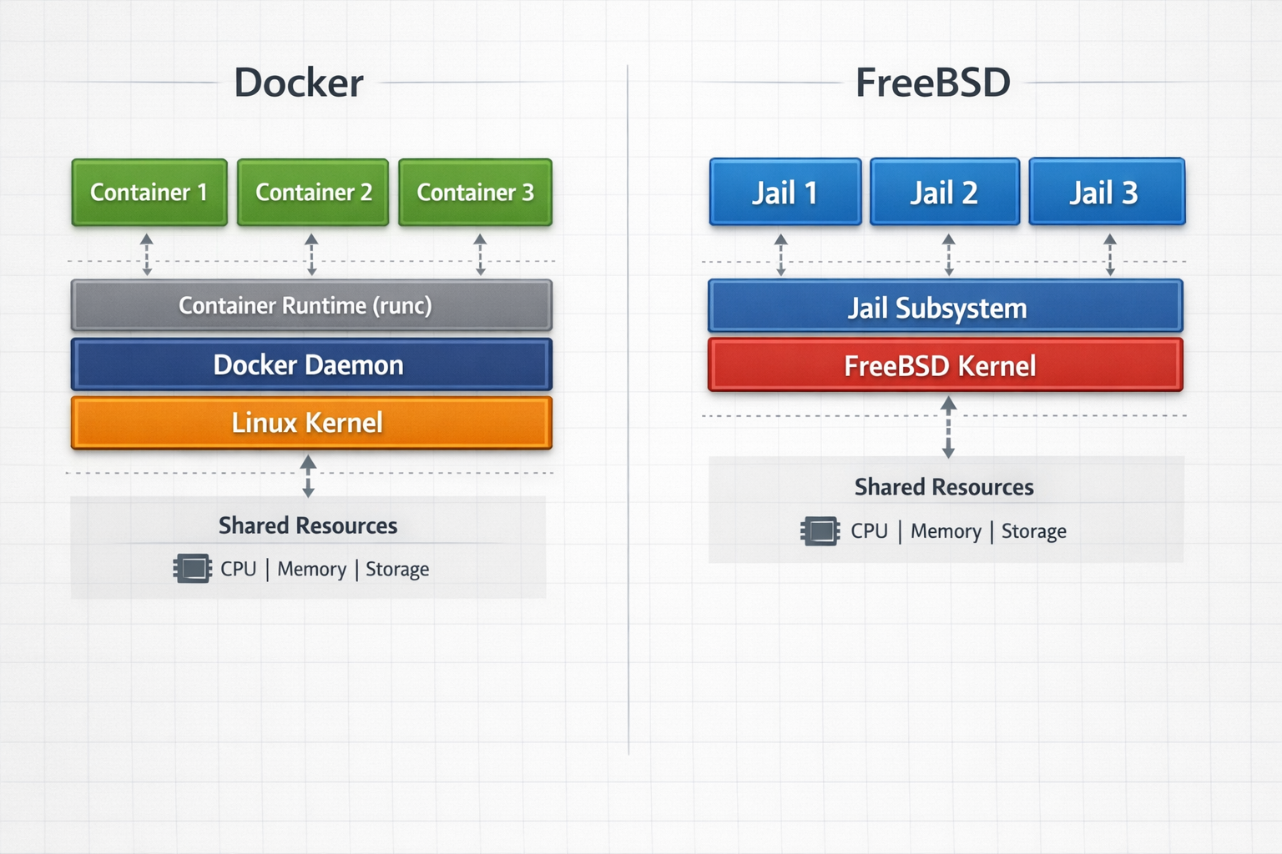This screenshot has height=854, width=1282.
Task: Switch to the Docker section heading
Action: 298,83
